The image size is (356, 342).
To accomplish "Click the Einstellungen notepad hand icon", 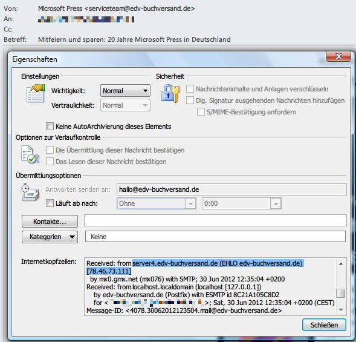I will 36,93.
